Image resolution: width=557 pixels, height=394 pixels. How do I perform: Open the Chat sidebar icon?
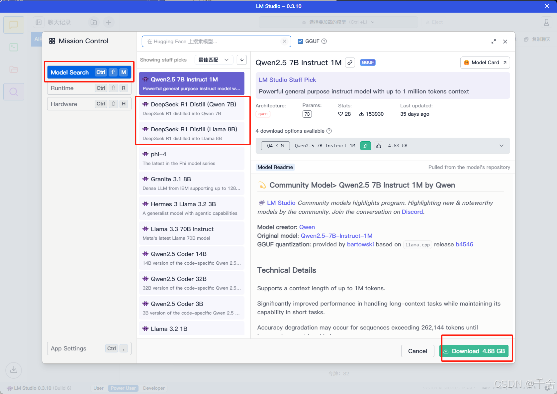pos(14,25)
